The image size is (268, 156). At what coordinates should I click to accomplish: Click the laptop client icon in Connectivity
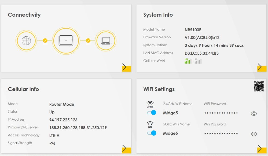[105, 41]
